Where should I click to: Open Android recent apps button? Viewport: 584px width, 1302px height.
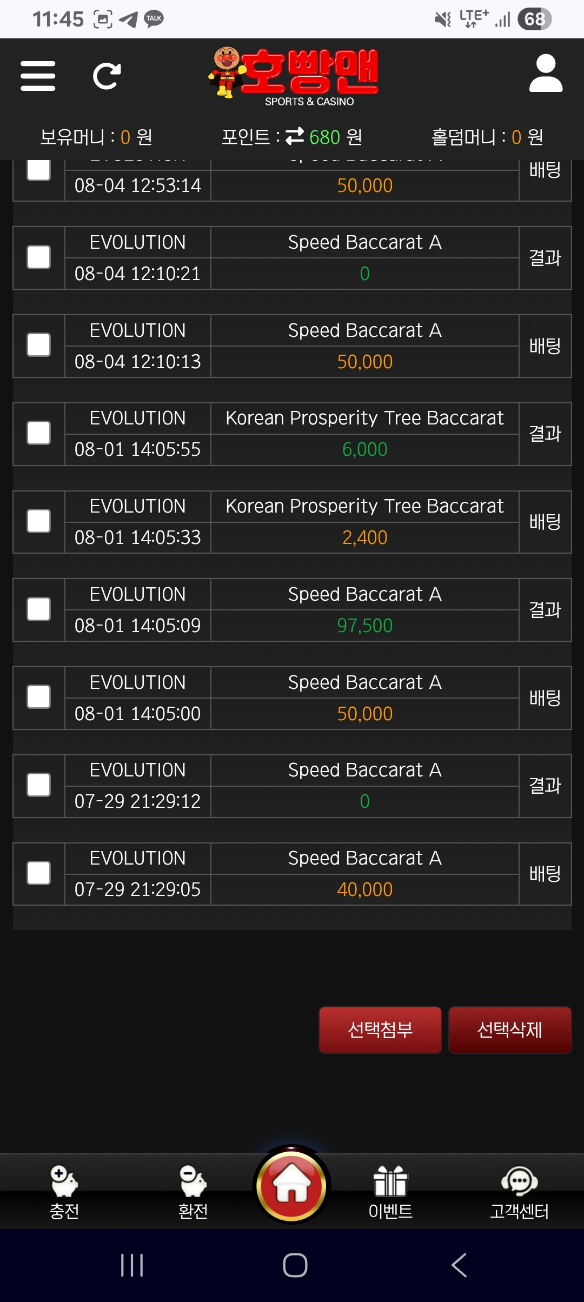(x=132, y=1265)
